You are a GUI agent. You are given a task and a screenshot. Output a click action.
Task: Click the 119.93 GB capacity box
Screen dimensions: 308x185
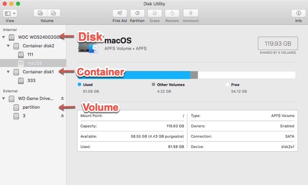(x=277, y=44)
